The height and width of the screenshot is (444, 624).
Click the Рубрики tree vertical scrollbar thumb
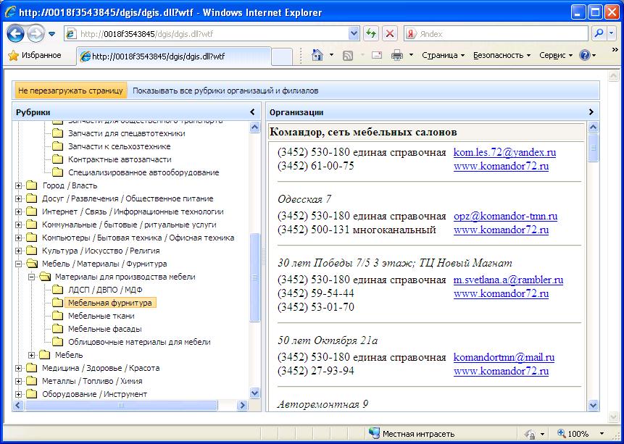pyautogui.click(x=254, y=277)
